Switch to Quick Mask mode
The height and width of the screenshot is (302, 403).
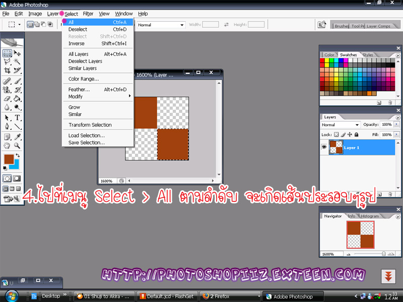pyautogui.click(x=17, y=178)
